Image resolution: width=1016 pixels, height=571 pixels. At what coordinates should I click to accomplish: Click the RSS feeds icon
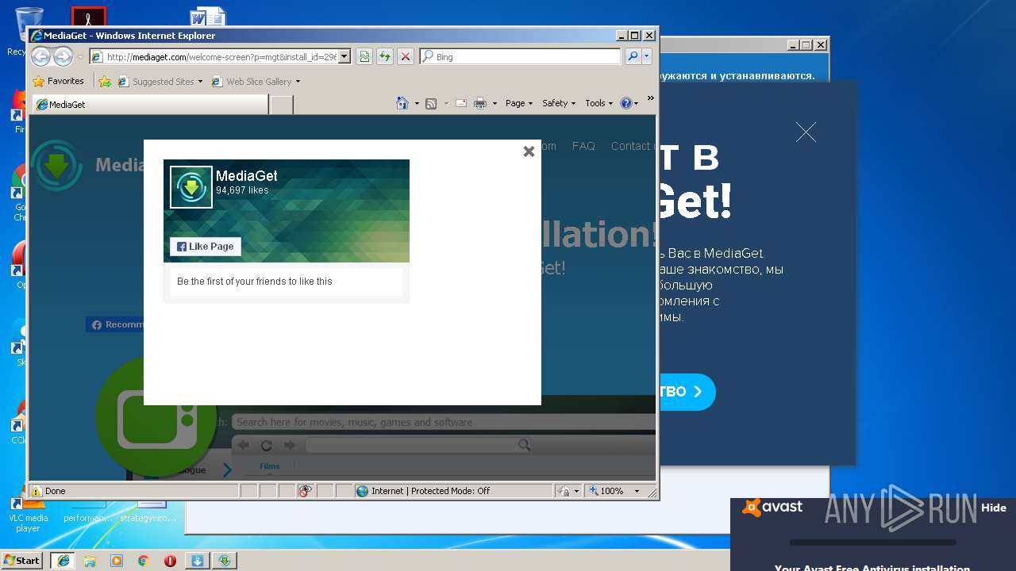431,103
